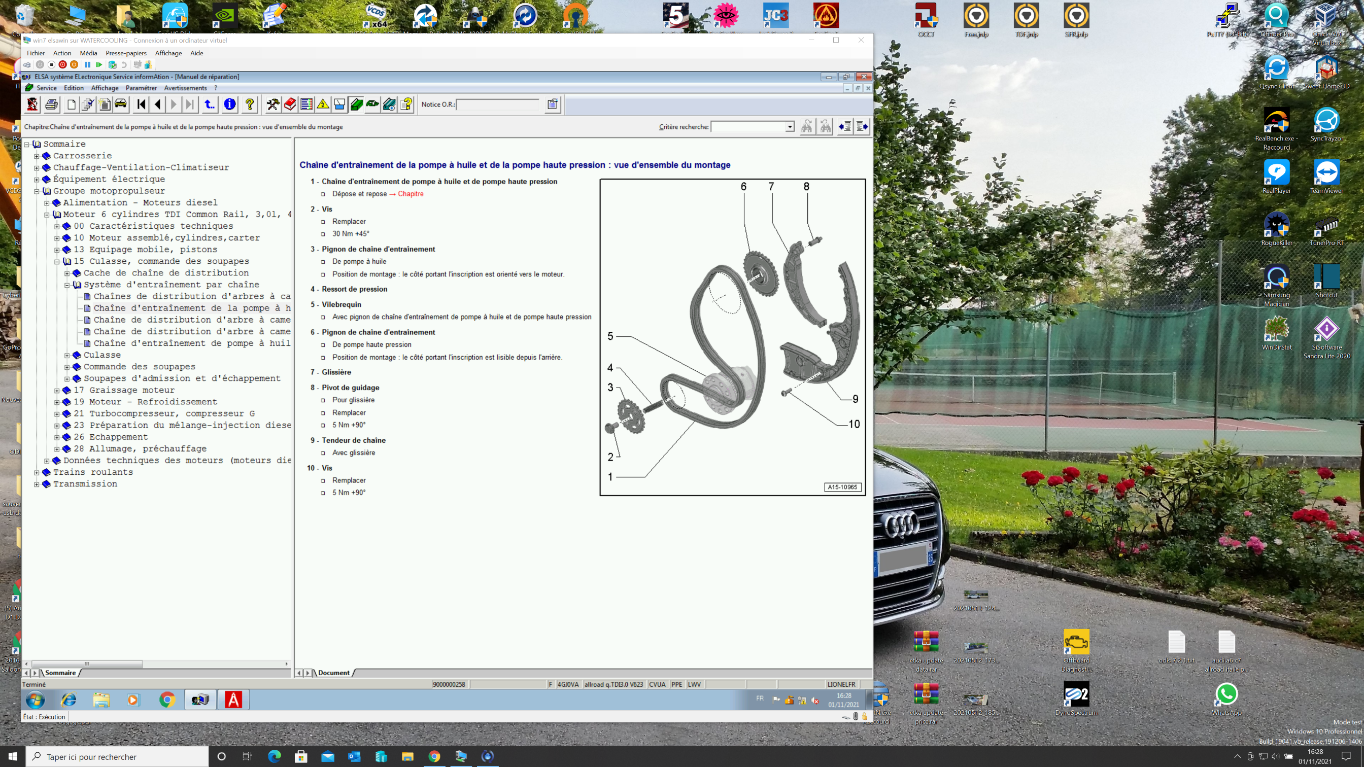
Task: Expand the Carrosserie tree node
Action: [37, 156]
